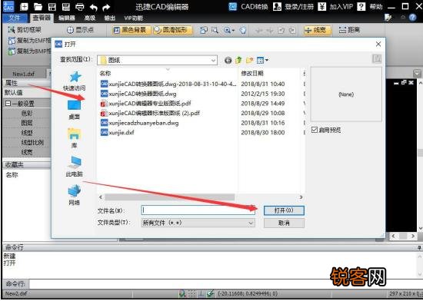Image resolution: width=423 pixels, height=301 pixels.
Task: Select xunjieCAD编辑器专业版图纸.pdf
Action: click(145, 104)
